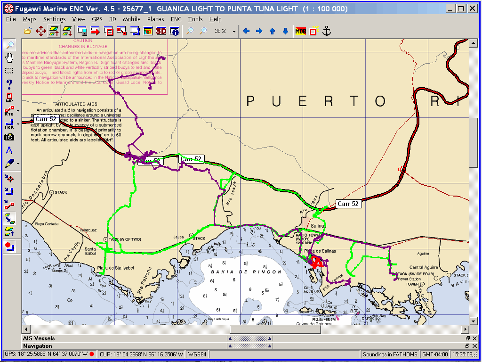Screen dimensions: 482x362
Task: Open the Tools menu
Action: pyautogui.click(x=195, y=19)
